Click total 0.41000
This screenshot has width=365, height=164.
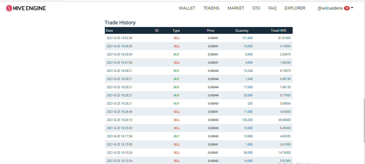pos(285,144)
